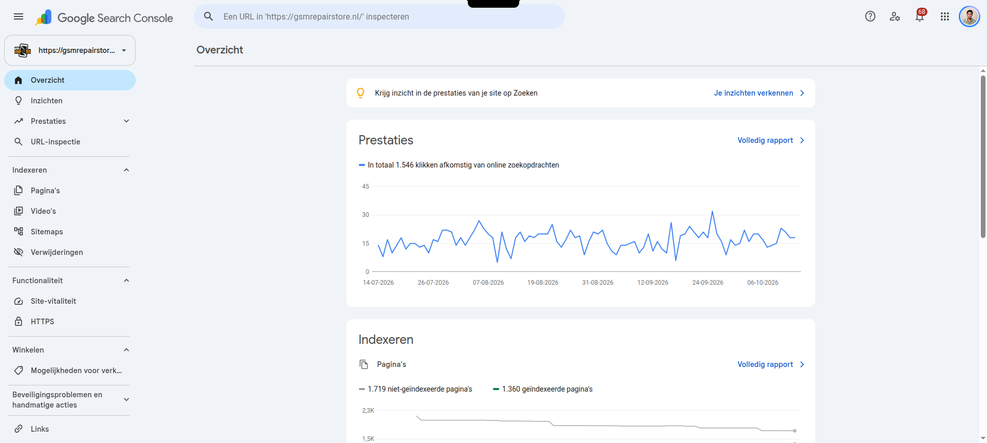Image resolution: width=987 pixels, height=443 pixels.
Task: Click the price tag icon under Winkelen
Action: (19, 371)
